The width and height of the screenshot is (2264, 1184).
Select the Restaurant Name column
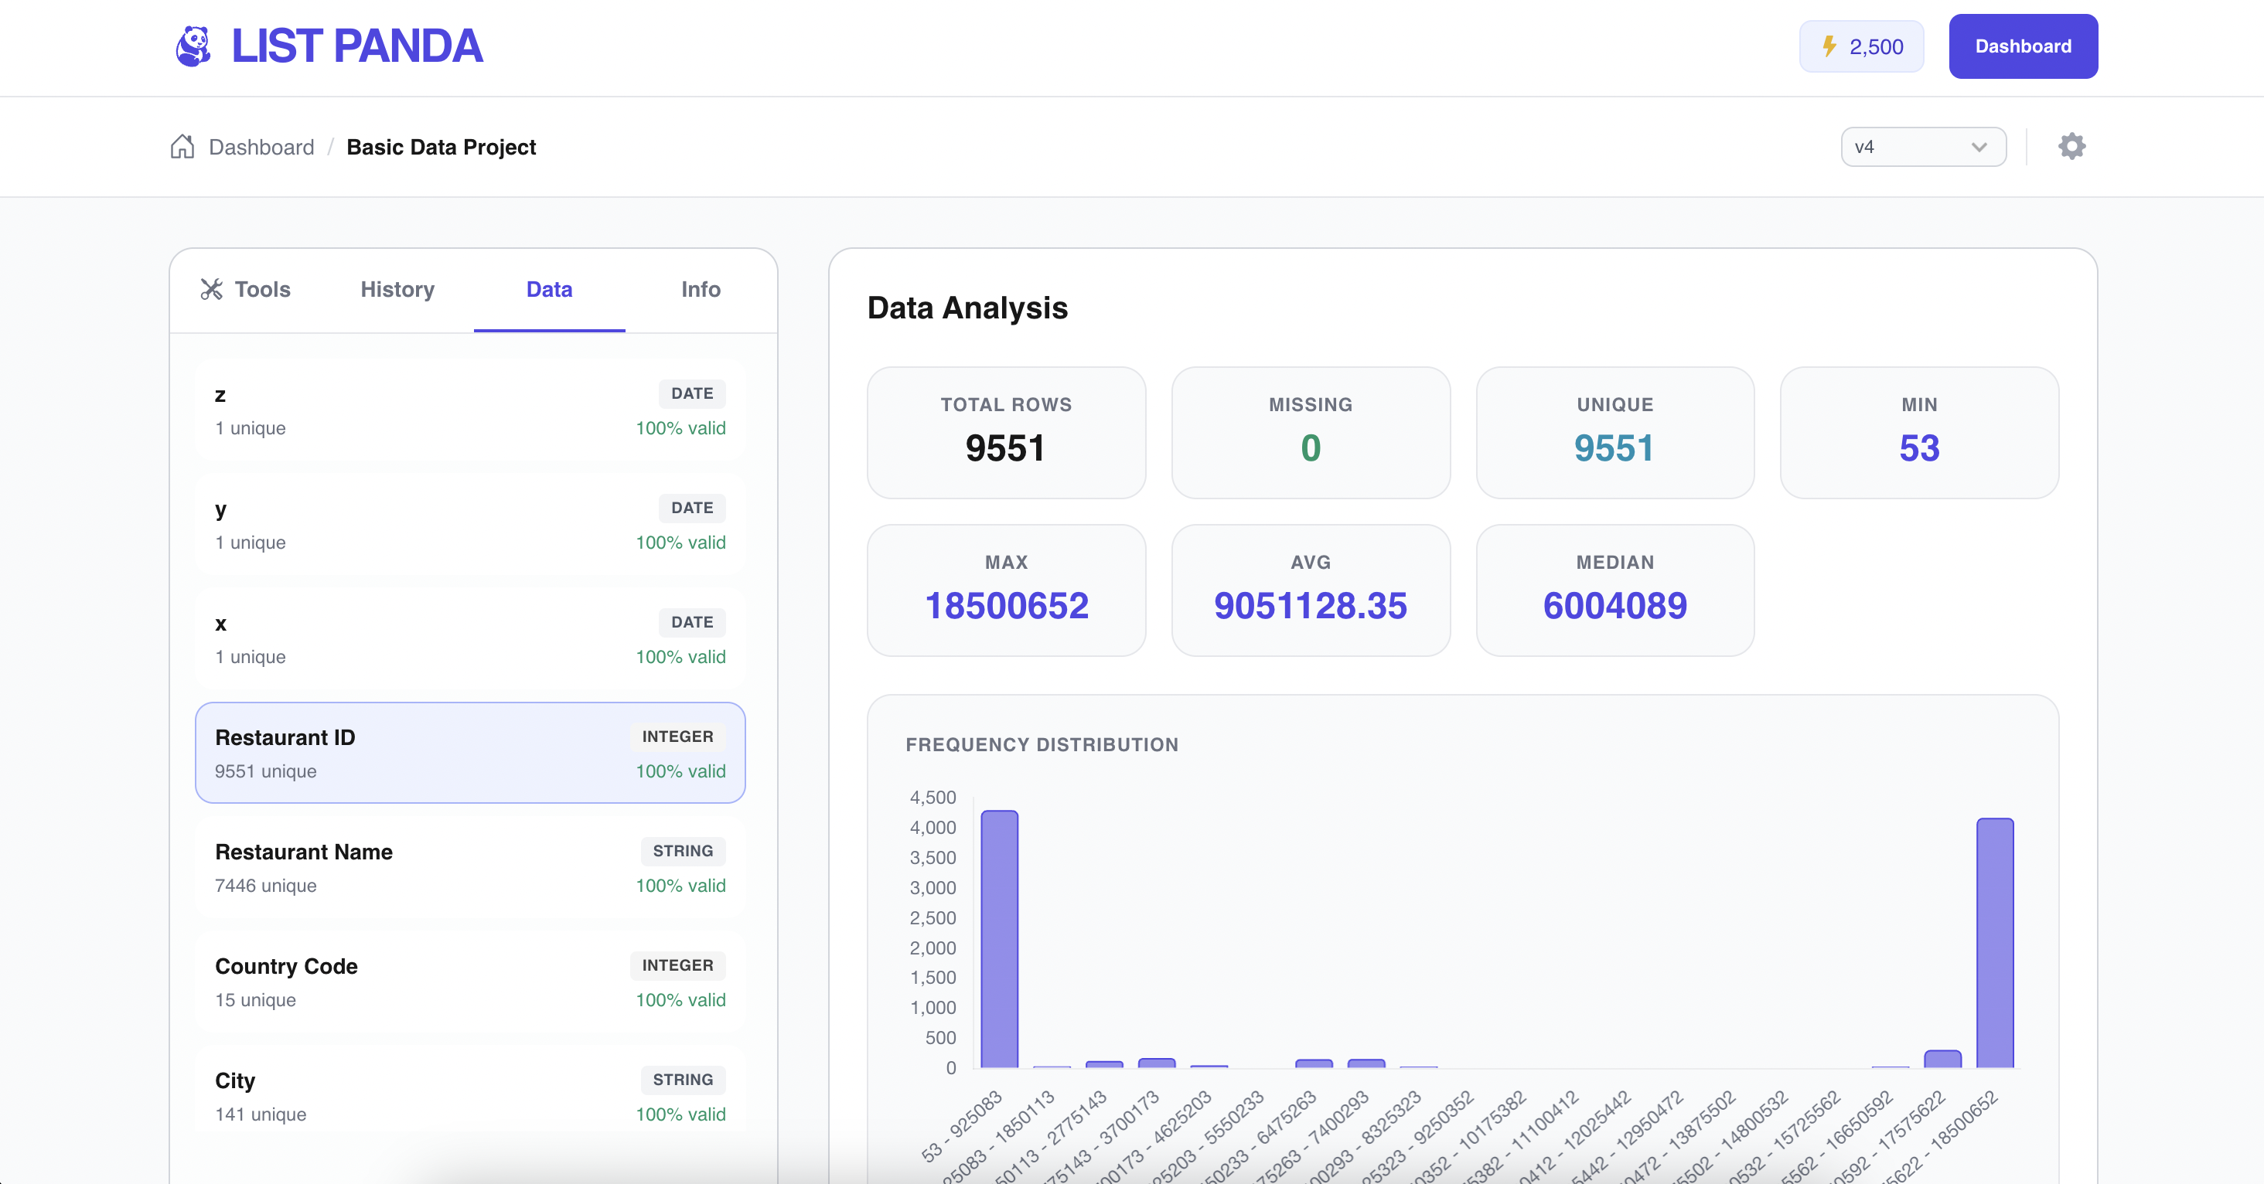[x=469, y=868]
